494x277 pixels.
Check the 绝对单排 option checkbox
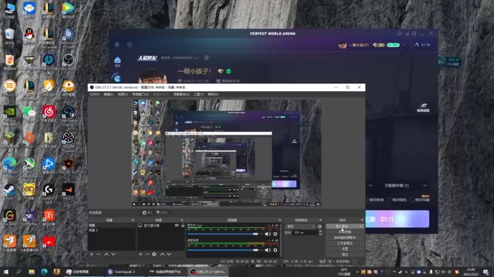click(x=366, y=199)
